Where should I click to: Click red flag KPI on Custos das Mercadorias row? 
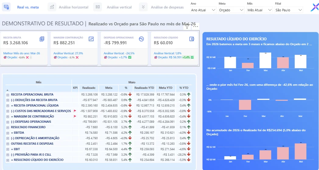[x=75, y=111]
